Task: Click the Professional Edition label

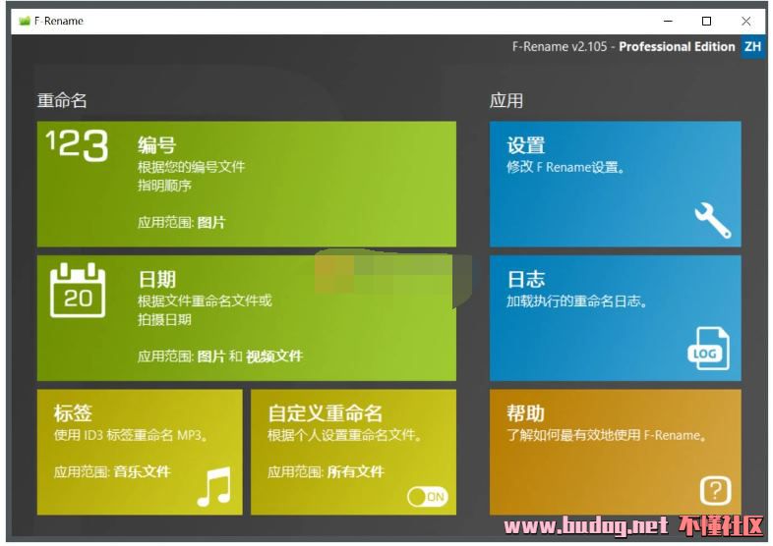Action: pos(677,47)
